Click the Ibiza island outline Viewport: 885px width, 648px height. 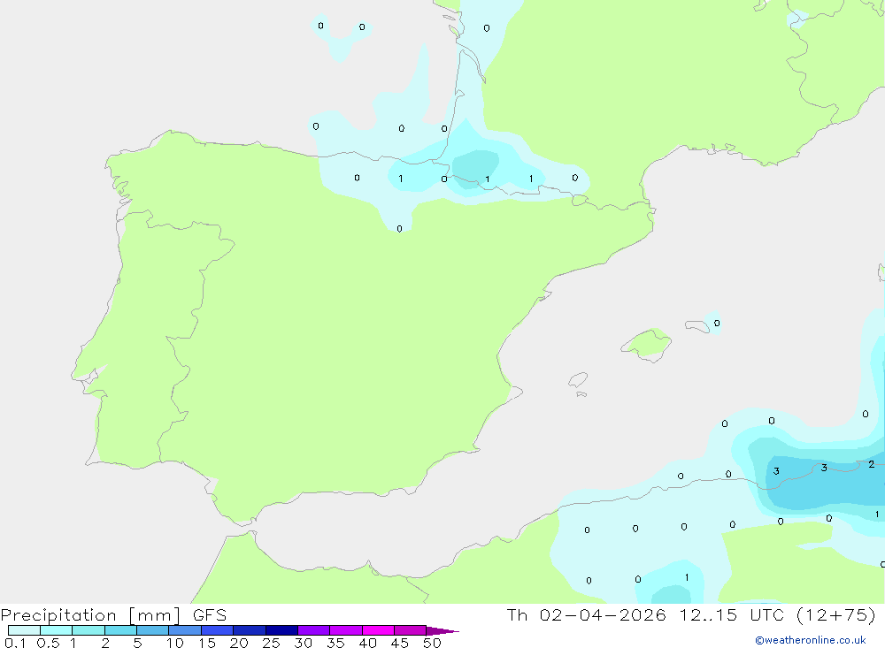(x=578, y=380)
